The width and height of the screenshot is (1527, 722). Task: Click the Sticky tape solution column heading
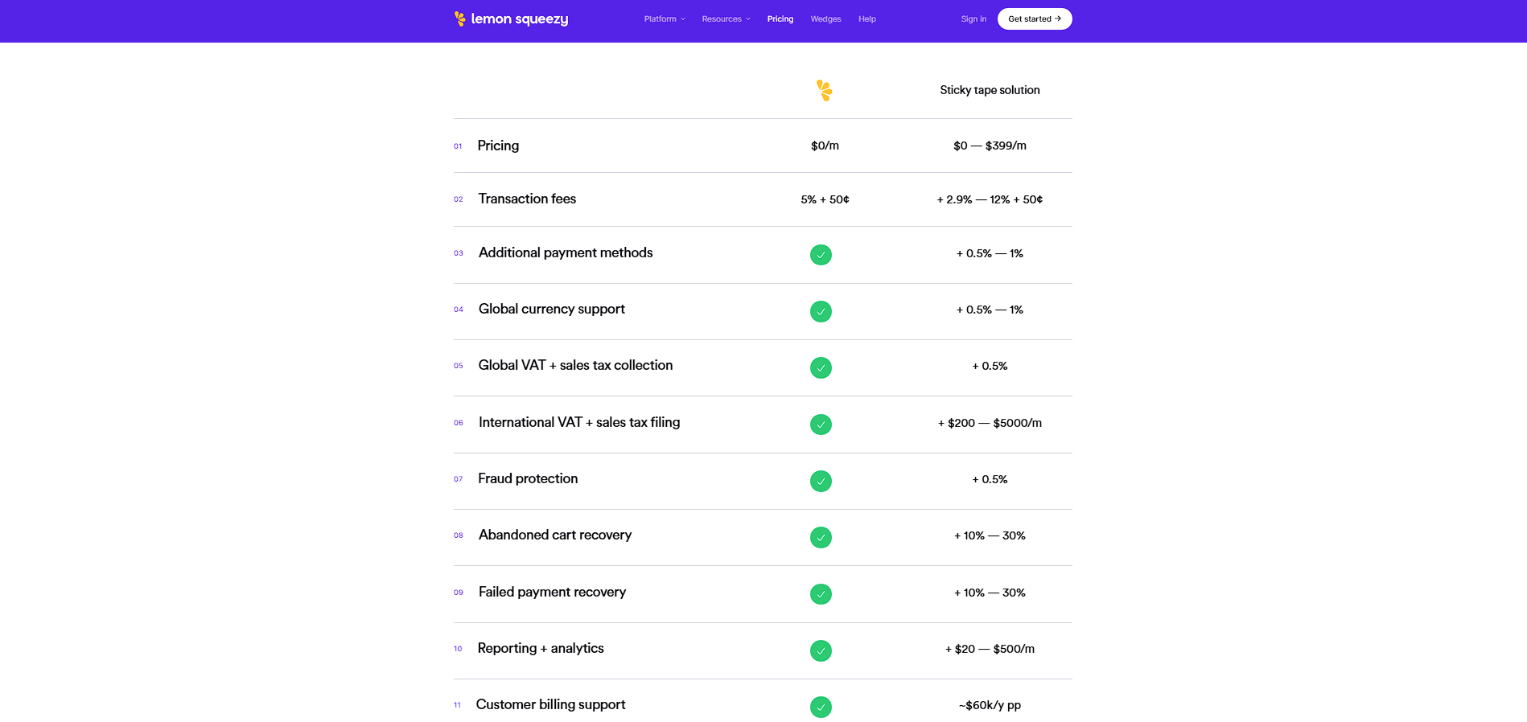pos(990,90)
